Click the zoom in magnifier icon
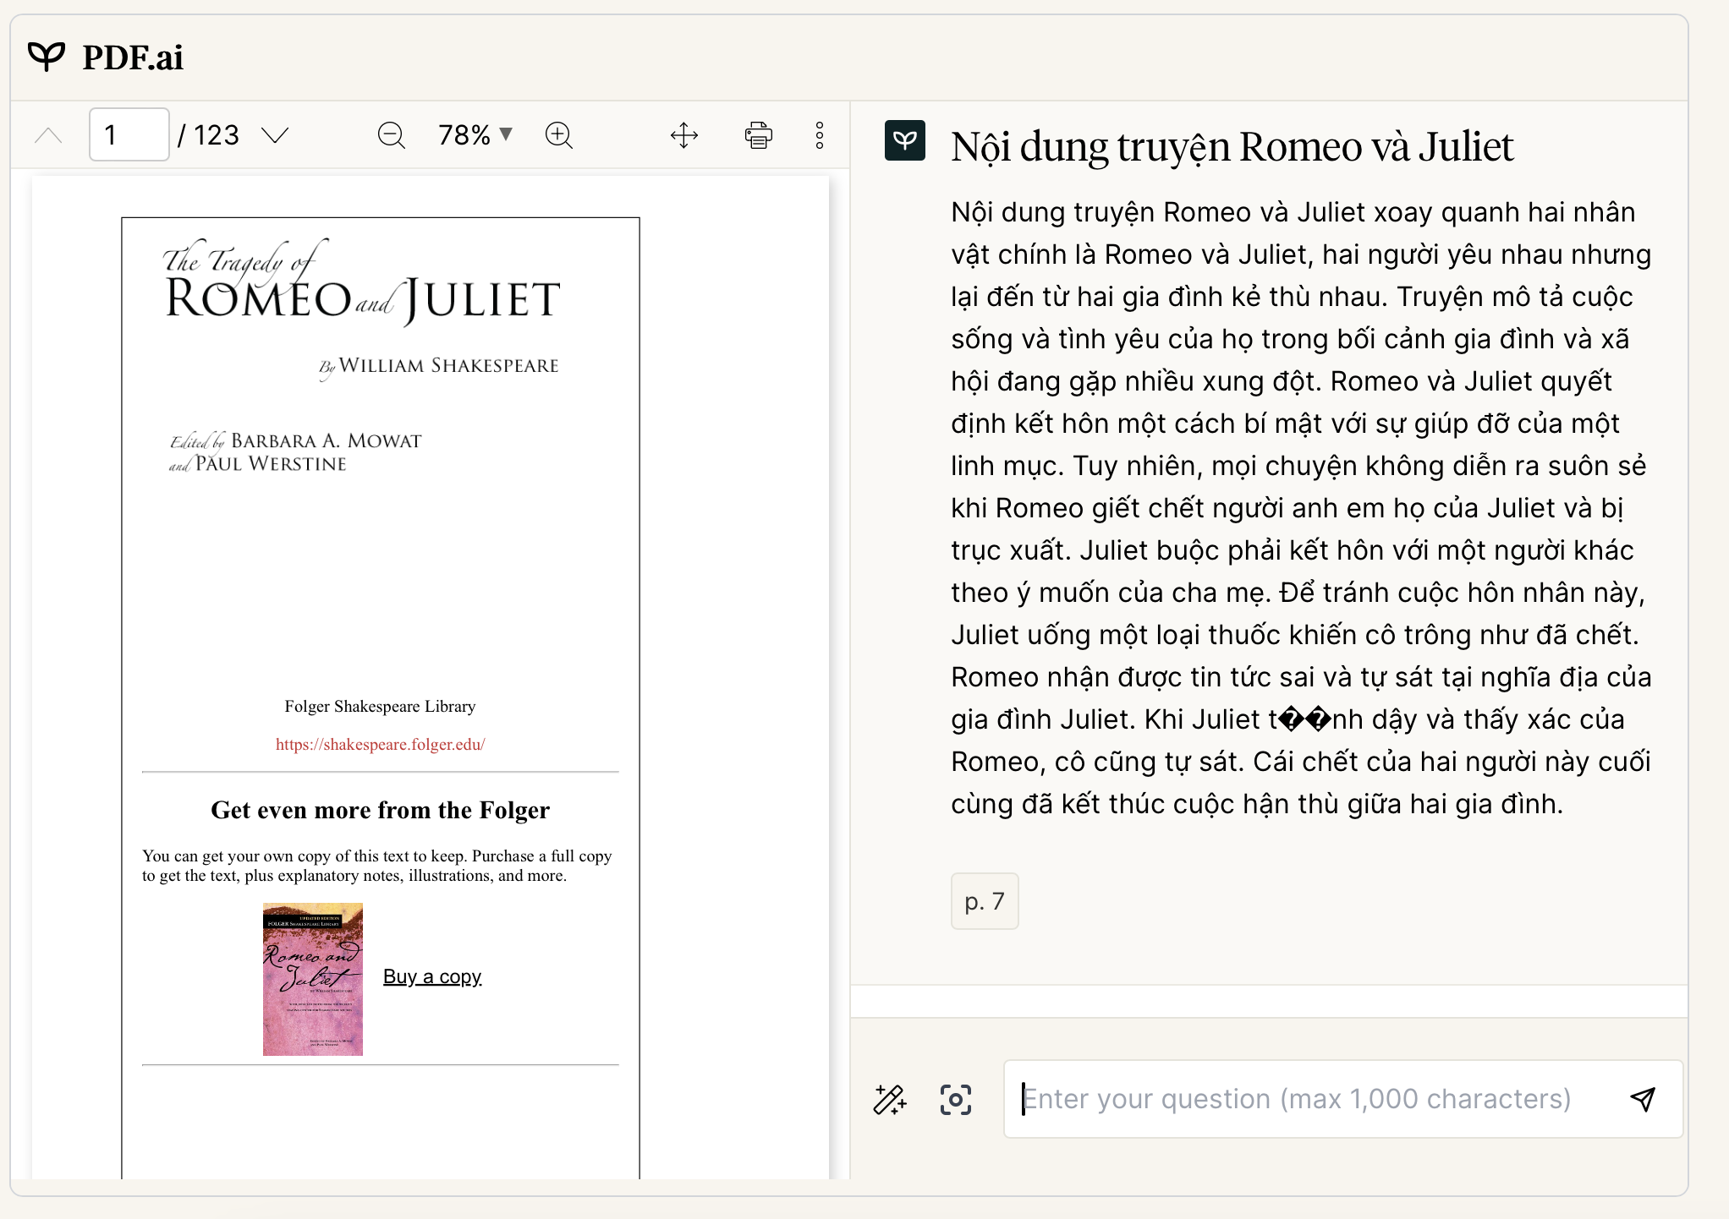 tap(559, 135)
